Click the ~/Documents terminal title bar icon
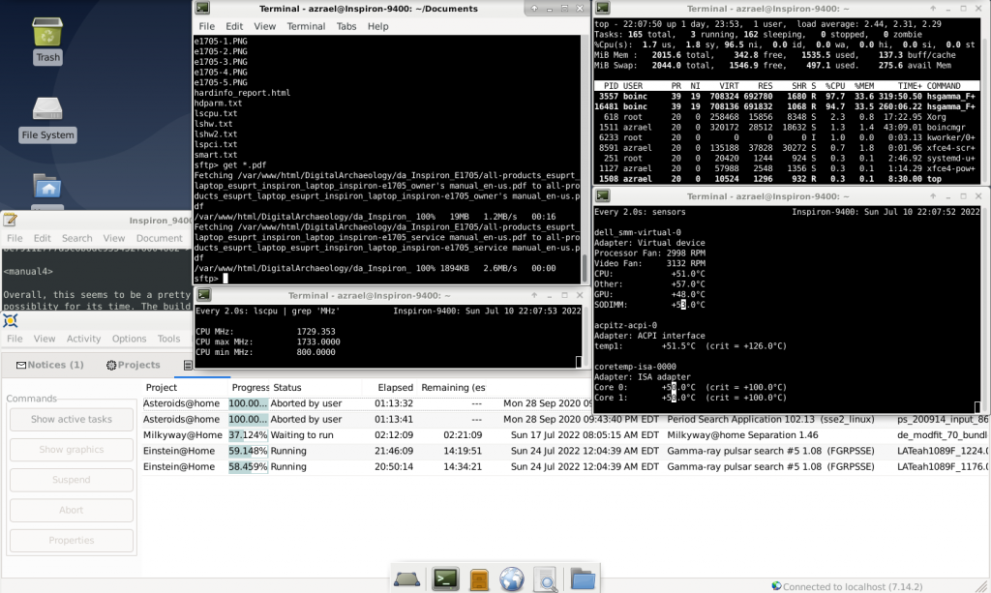Image resolution: width=991 pixels, height=593 pixels. [x=202, y=8]
